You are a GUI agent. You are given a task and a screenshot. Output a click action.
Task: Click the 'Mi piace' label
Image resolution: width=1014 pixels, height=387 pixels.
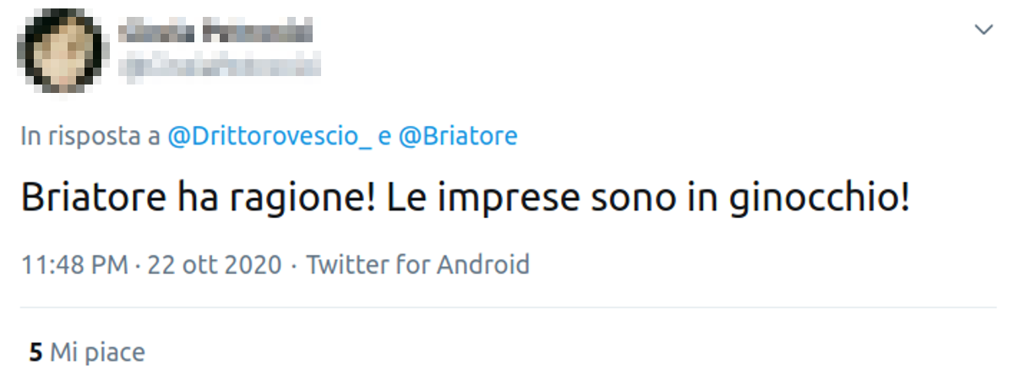click(x=97, y=352)
